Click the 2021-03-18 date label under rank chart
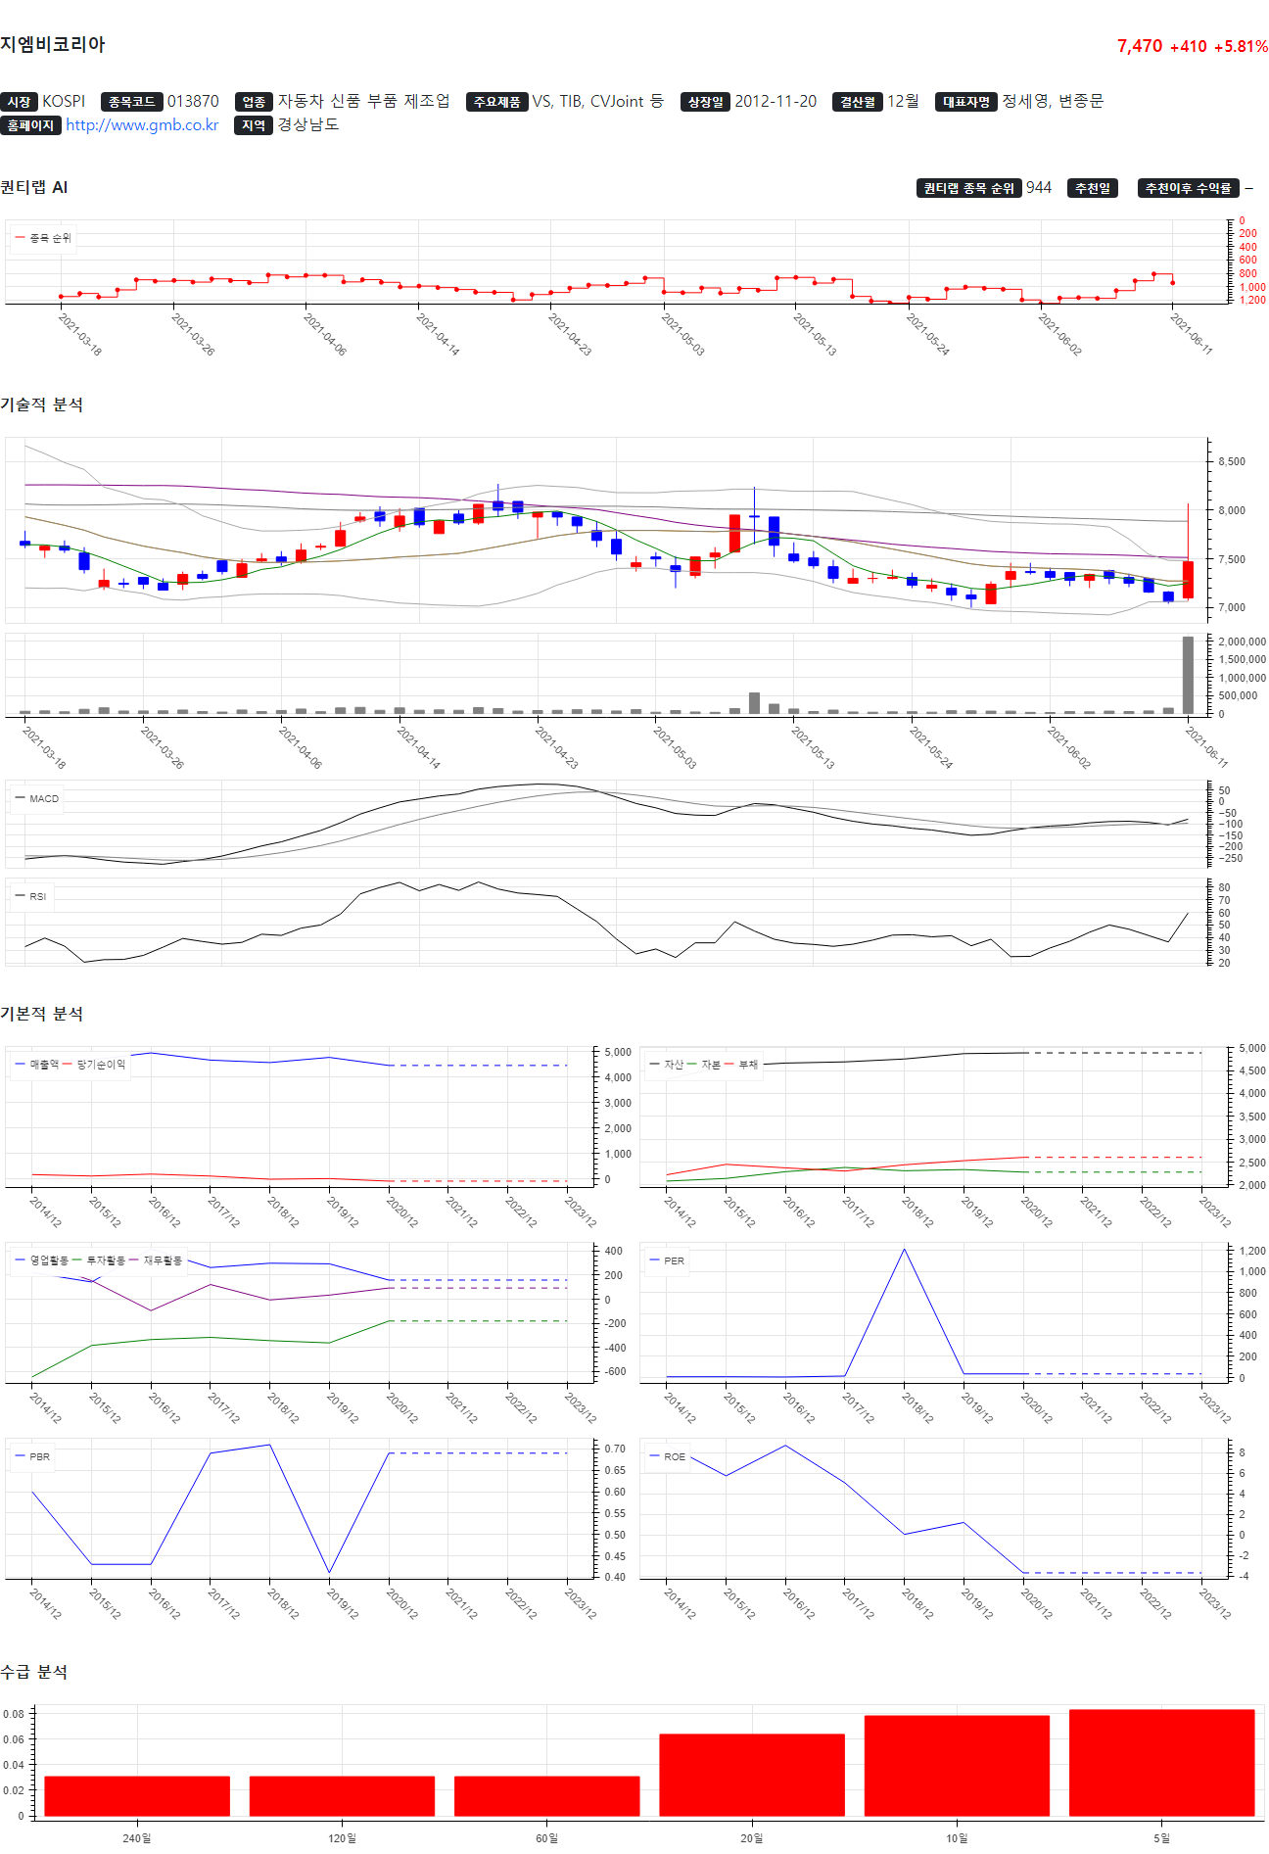 [x=80, y=334]
